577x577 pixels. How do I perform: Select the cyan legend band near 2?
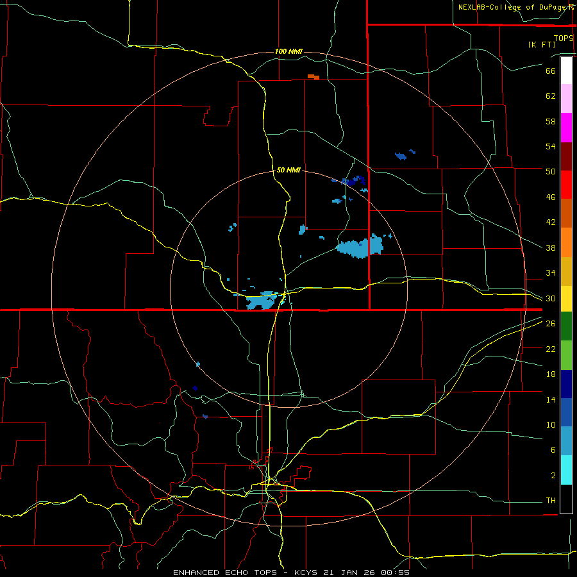(x=566, y=471)
